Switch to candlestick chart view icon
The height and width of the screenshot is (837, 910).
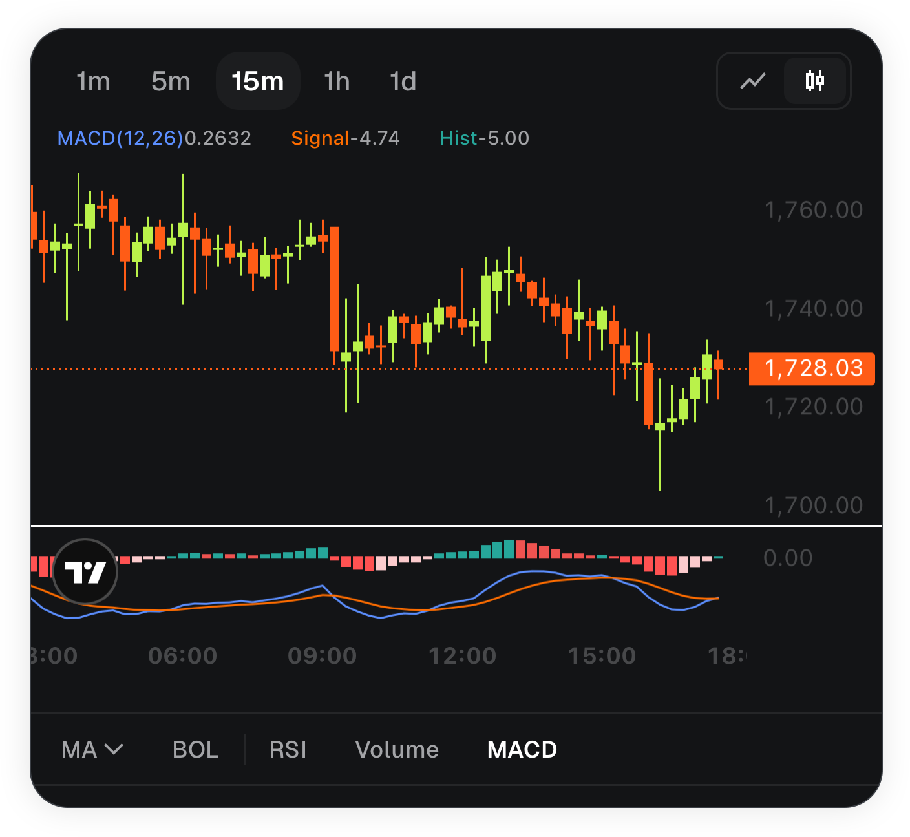815,81
